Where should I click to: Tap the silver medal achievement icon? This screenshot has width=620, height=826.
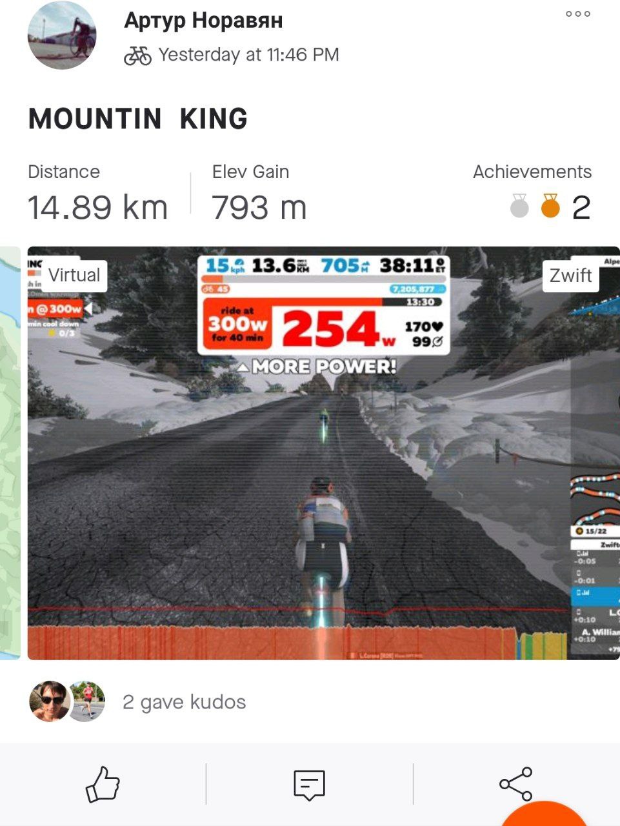519,206
